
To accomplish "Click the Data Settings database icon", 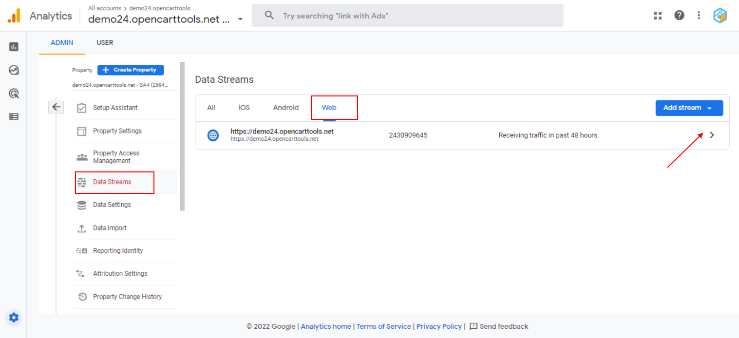I will click(82, 205).
